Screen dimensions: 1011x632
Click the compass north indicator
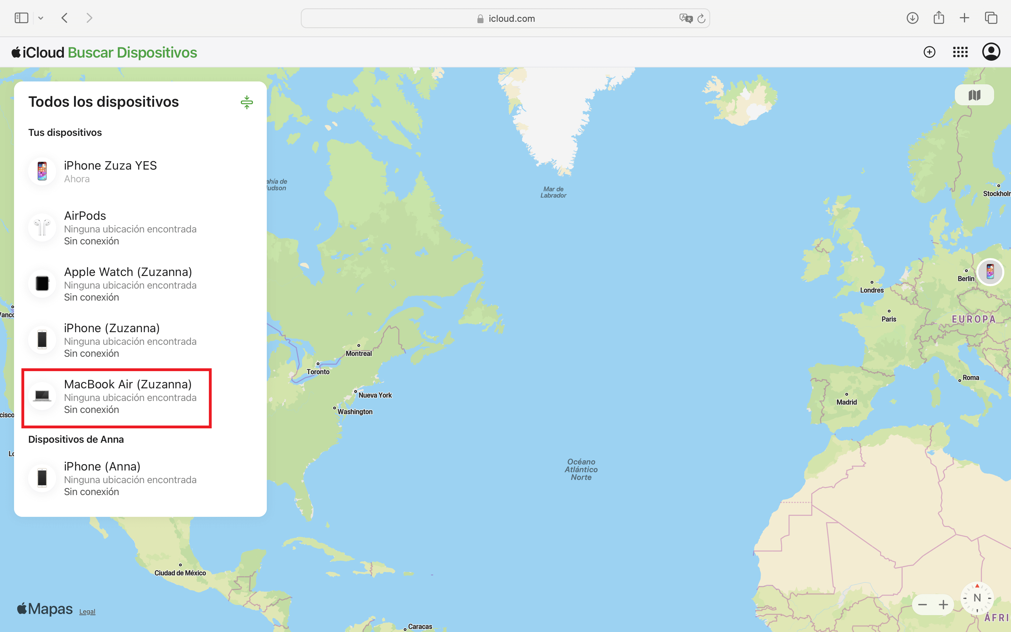coord(977,598)
